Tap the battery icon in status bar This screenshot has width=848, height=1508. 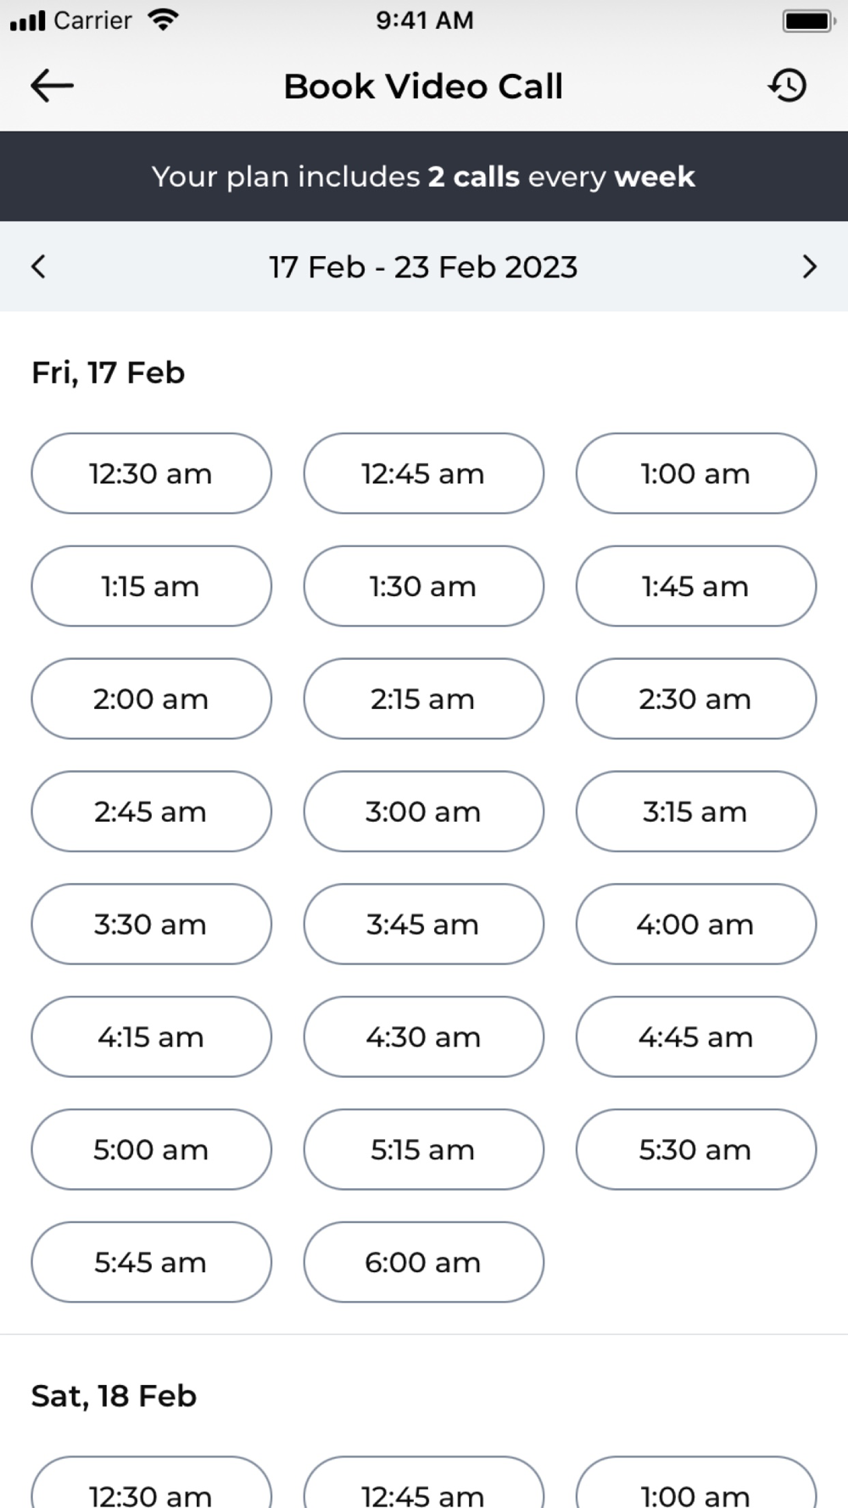pyautogui.click(x=809, y=20)
